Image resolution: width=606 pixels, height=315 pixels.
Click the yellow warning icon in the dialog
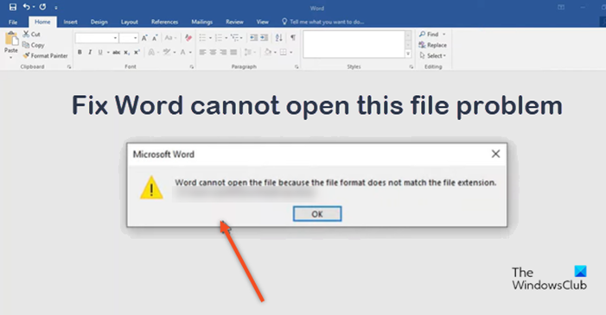[x=151, y=187]
